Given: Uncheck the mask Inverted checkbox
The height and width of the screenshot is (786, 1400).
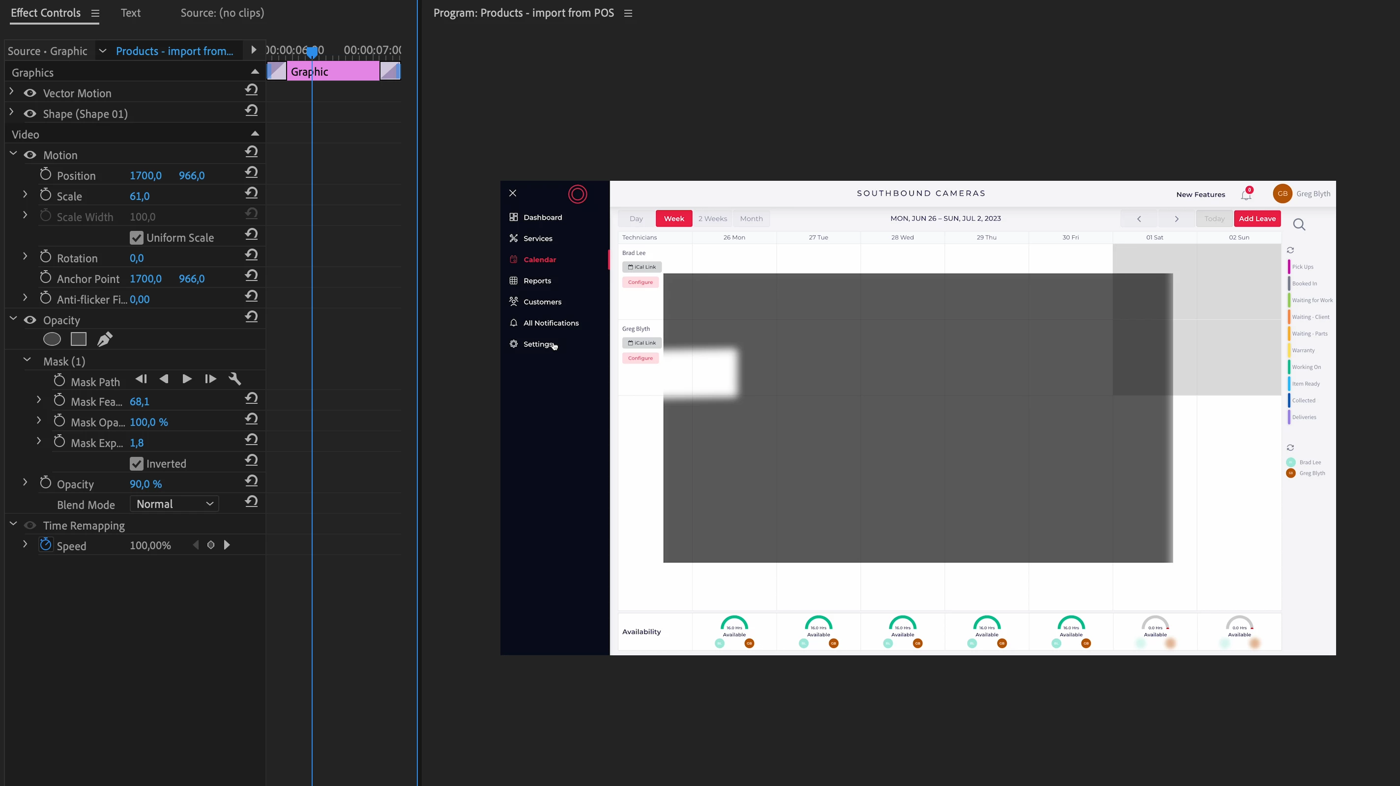Looking at the screenshot, I should click(x=137, y=464).
